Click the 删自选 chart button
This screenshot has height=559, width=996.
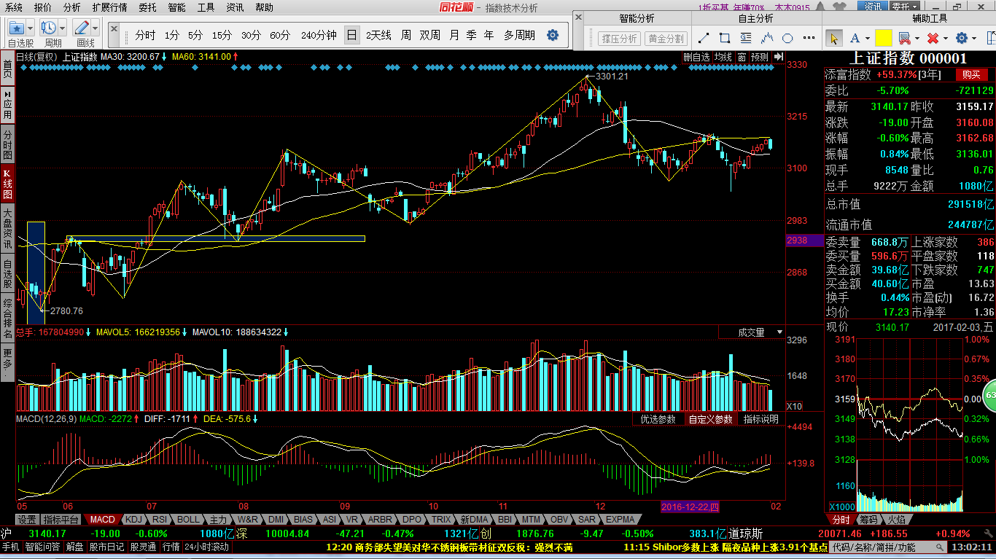point(696,56)
